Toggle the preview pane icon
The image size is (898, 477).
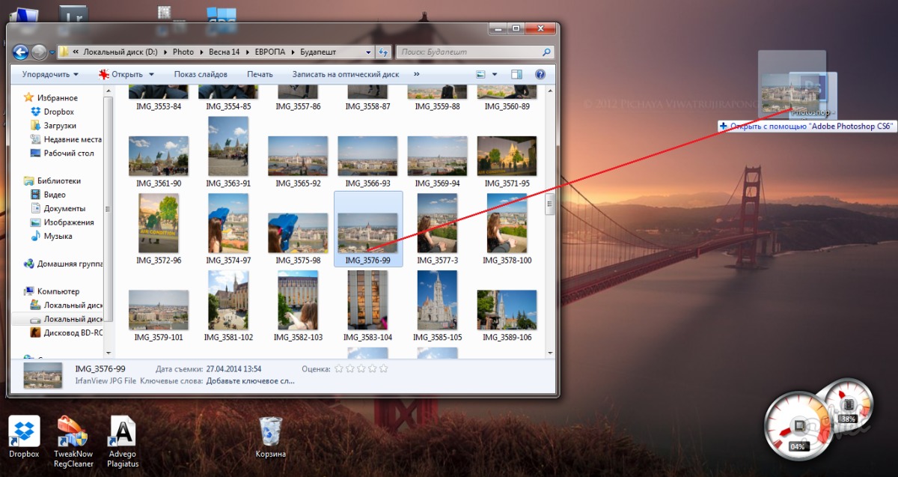click(516, 74)
